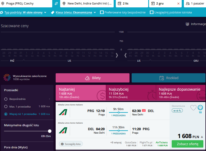This screenshot has width=206, height=151.
Task: Click the smiley rating icon 10
Action: (x=200, y=108)
